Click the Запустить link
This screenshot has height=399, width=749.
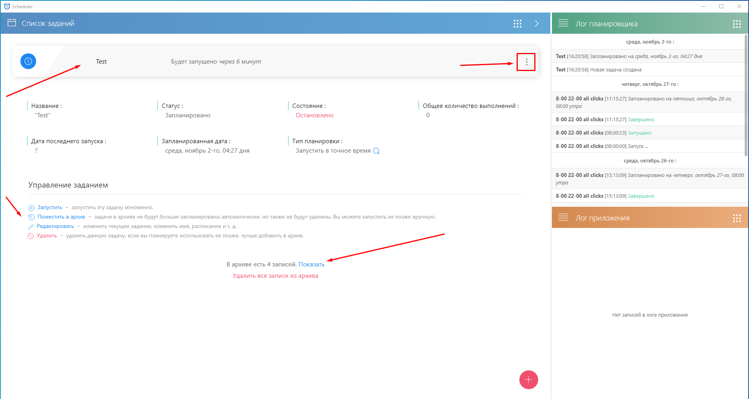point(50,208)
